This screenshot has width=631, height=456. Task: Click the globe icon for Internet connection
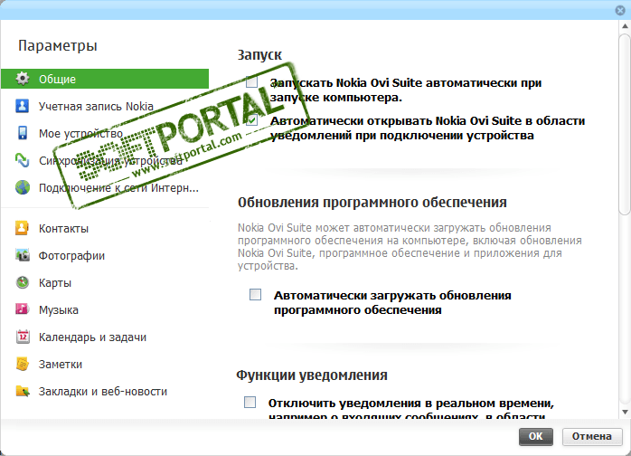click(x=23, y=187)
